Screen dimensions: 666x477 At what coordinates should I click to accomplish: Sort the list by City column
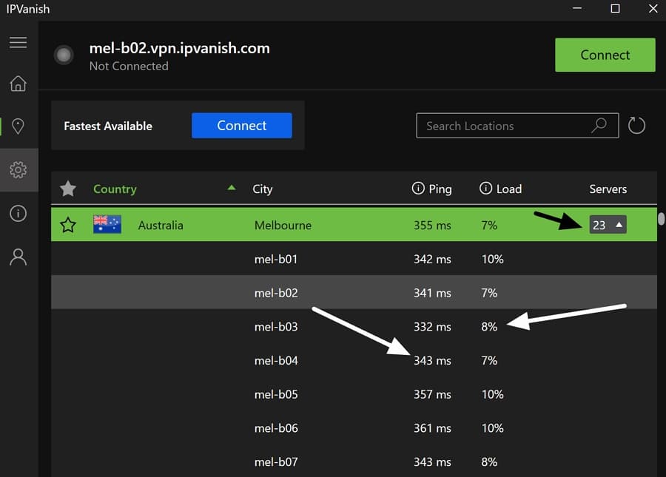tap(263, 189)
